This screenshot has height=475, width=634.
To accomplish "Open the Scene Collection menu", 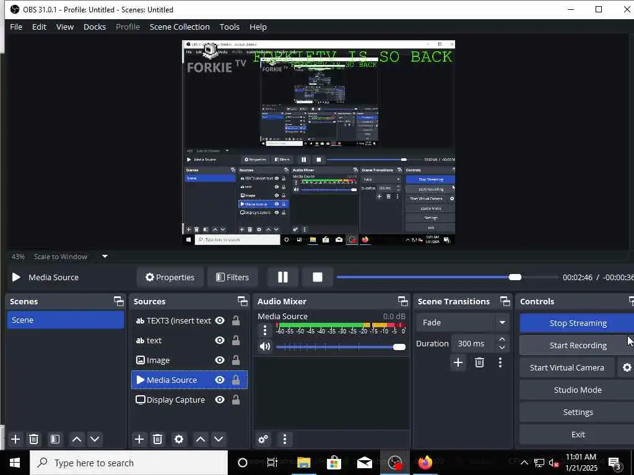I will coord(180,27).
